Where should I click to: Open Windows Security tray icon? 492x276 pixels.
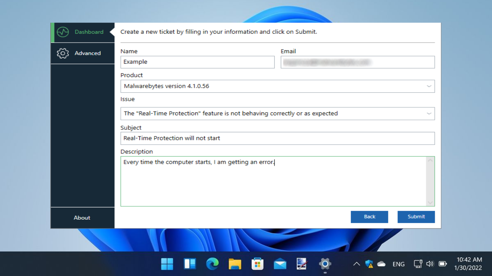coord(369,264)
